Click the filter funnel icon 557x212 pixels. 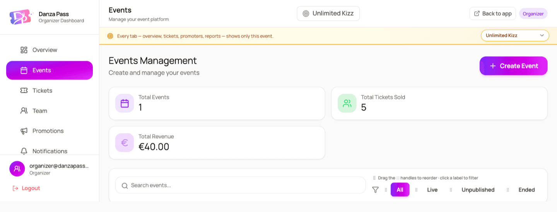(375, 190)
